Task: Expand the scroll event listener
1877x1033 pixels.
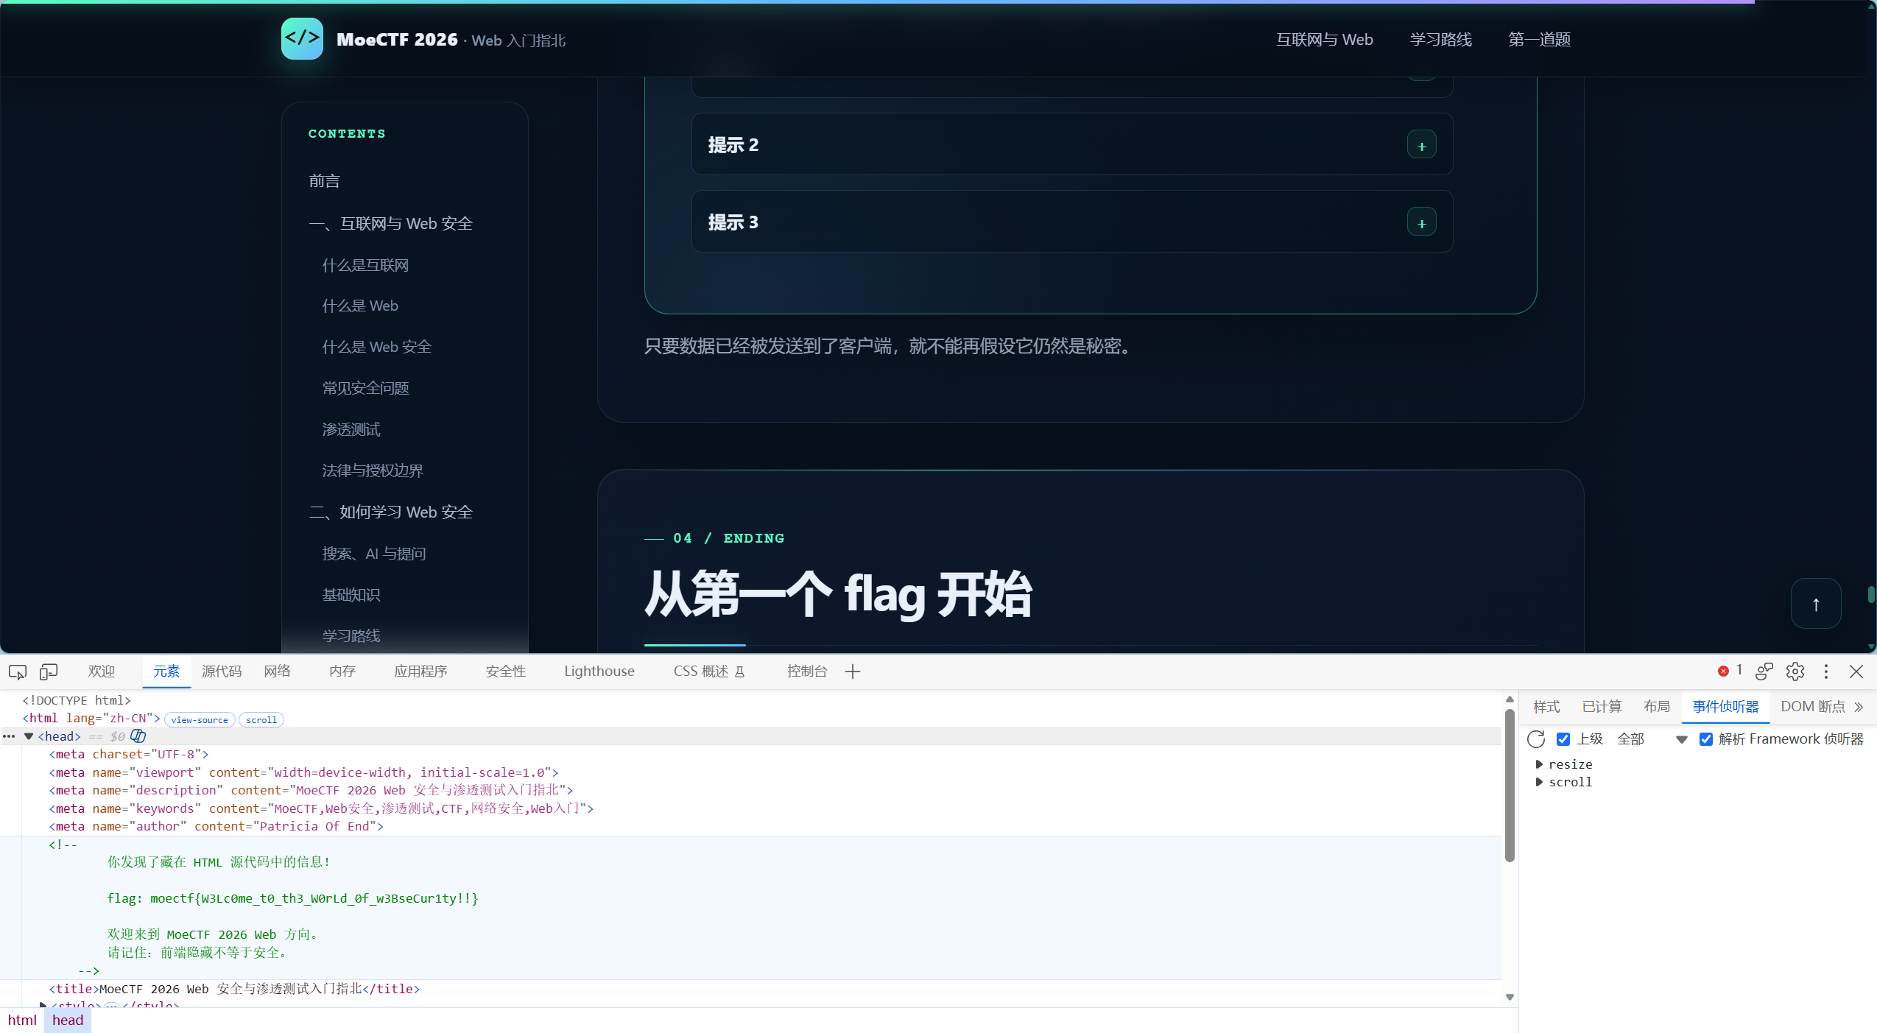Action: [1539, 782]
